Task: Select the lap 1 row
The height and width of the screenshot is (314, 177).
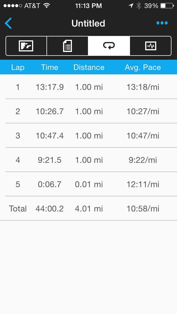Action: [x=88, y=87]
